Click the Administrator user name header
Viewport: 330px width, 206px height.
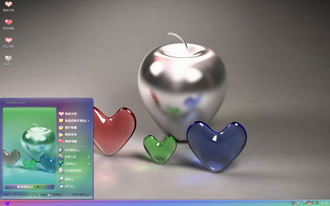[15, 102]
